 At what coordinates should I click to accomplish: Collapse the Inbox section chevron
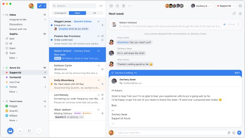[3, 15]
